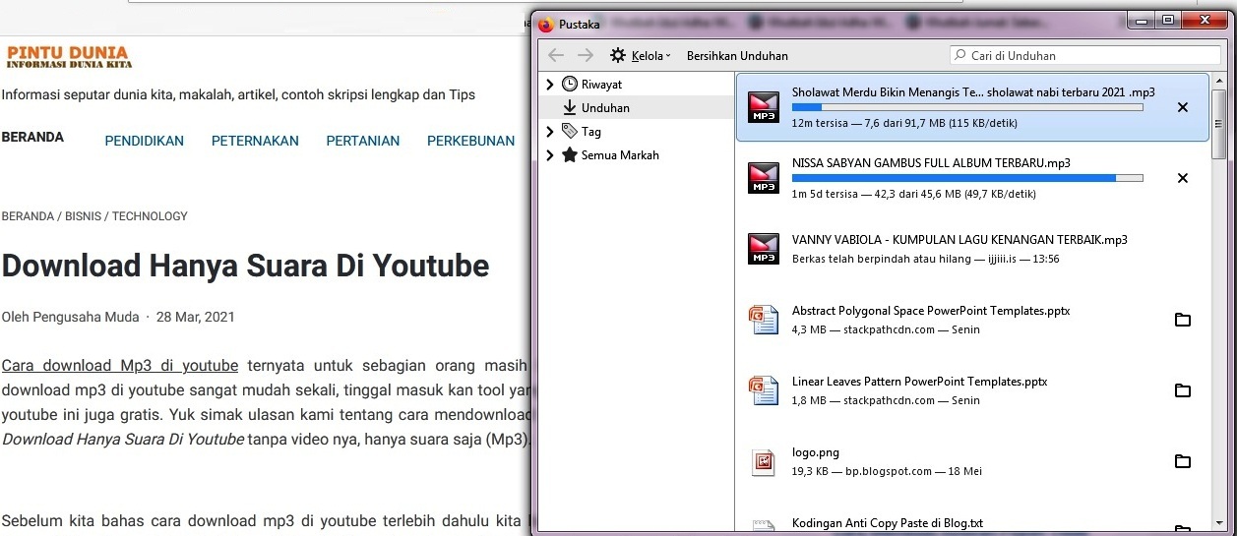Expand the Semua Markah tree node
The image size is (1237, 536).
pyautogui.click(x=550, y=155)
